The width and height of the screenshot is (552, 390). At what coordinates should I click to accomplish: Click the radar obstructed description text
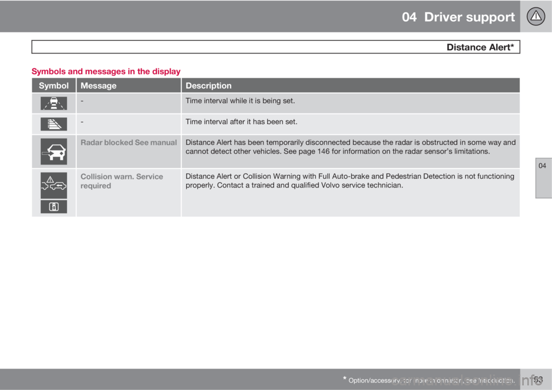(x=351, y=147)
